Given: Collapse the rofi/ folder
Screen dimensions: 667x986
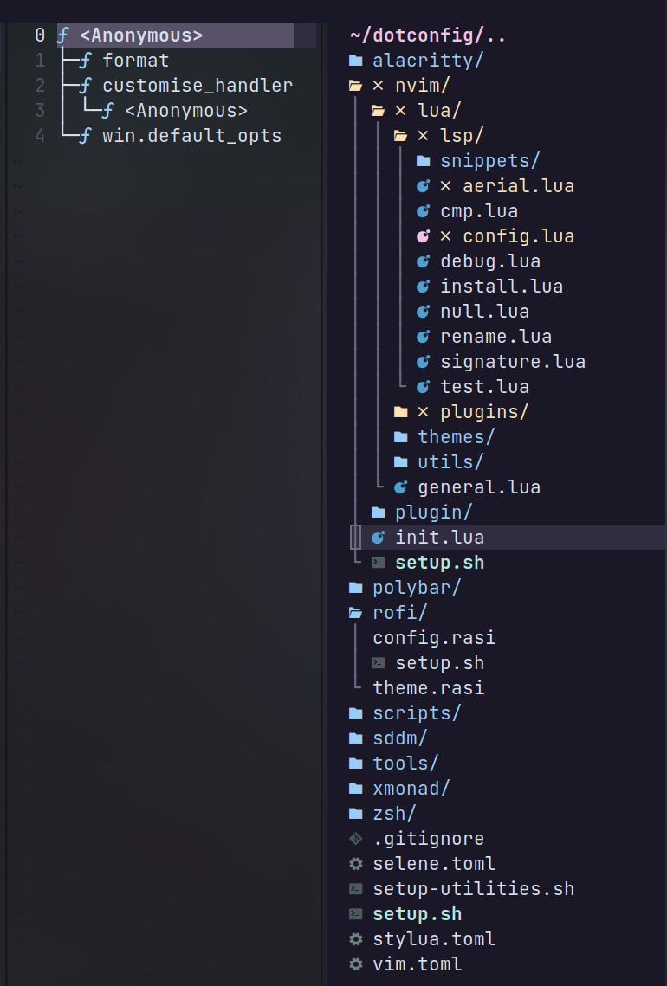Looking at the screenshot, I should pos(399,612).
